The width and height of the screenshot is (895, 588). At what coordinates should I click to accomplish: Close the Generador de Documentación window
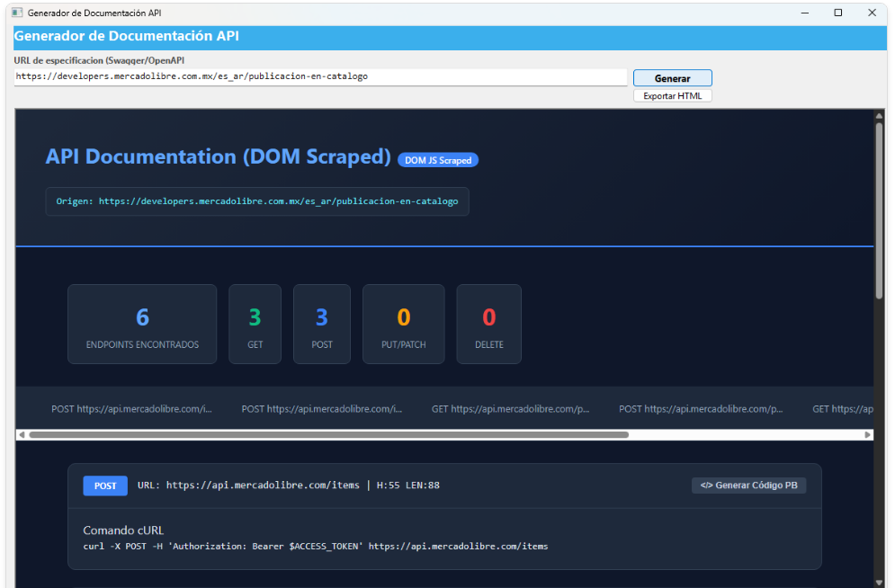click(872, 13)
